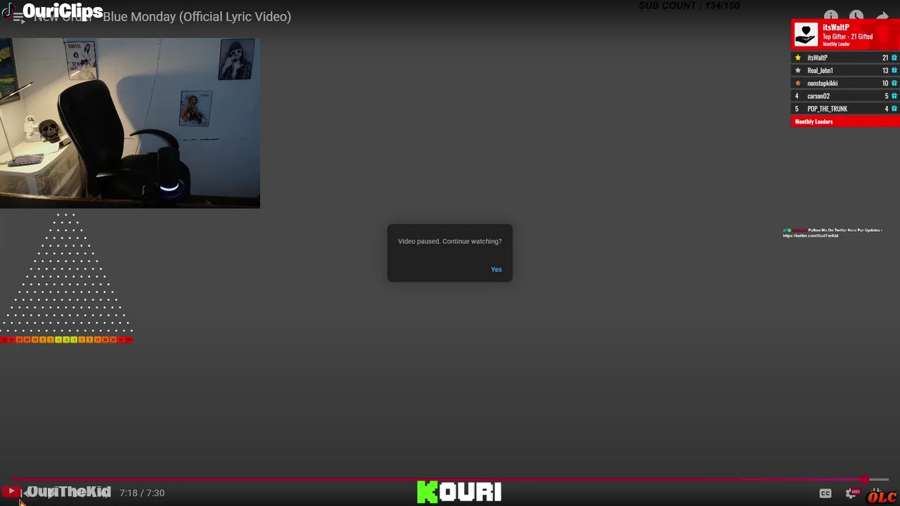Click the Watch later clock icon

click(856, 16)
